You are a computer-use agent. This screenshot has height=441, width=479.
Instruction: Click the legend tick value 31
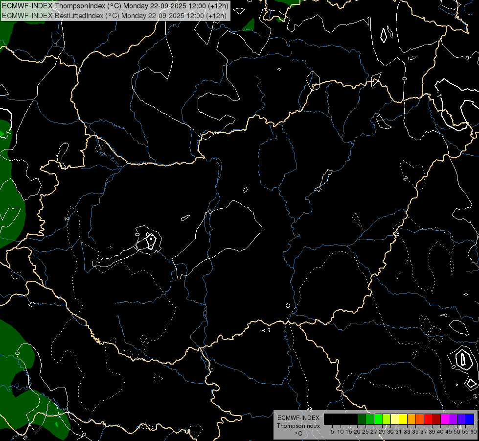point(399,432)
